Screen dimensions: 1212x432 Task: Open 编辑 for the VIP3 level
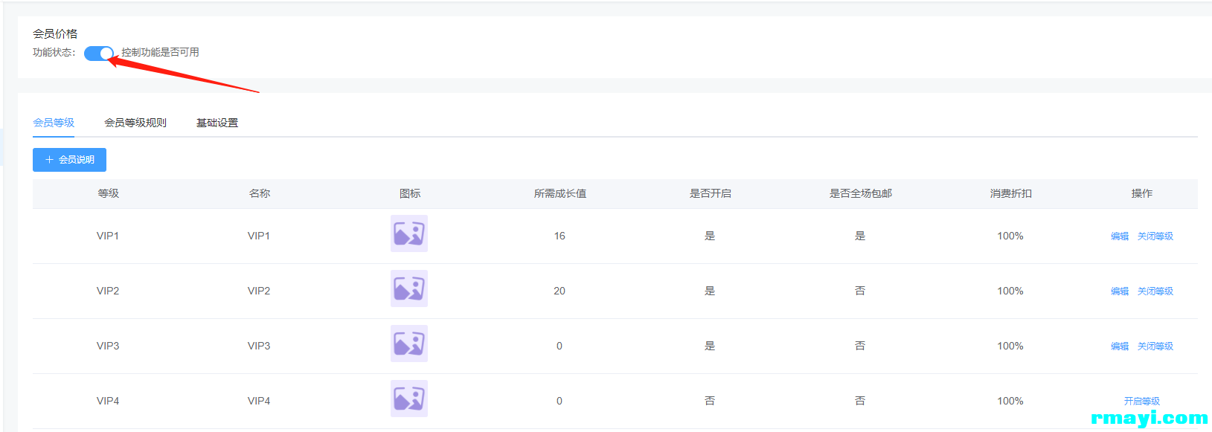coord(1120,346)
